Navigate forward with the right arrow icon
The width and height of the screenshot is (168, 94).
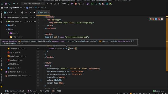point(18,4)
